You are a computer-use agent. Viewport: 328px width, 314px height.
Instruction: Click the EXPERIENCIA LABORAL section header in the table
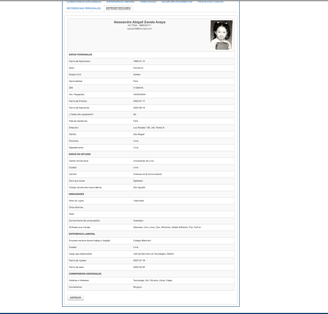click(82, 234)
